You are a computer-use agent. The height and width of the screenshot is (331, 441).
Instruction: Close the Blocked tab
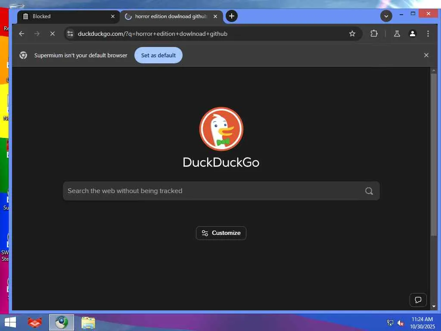[113, 16]
